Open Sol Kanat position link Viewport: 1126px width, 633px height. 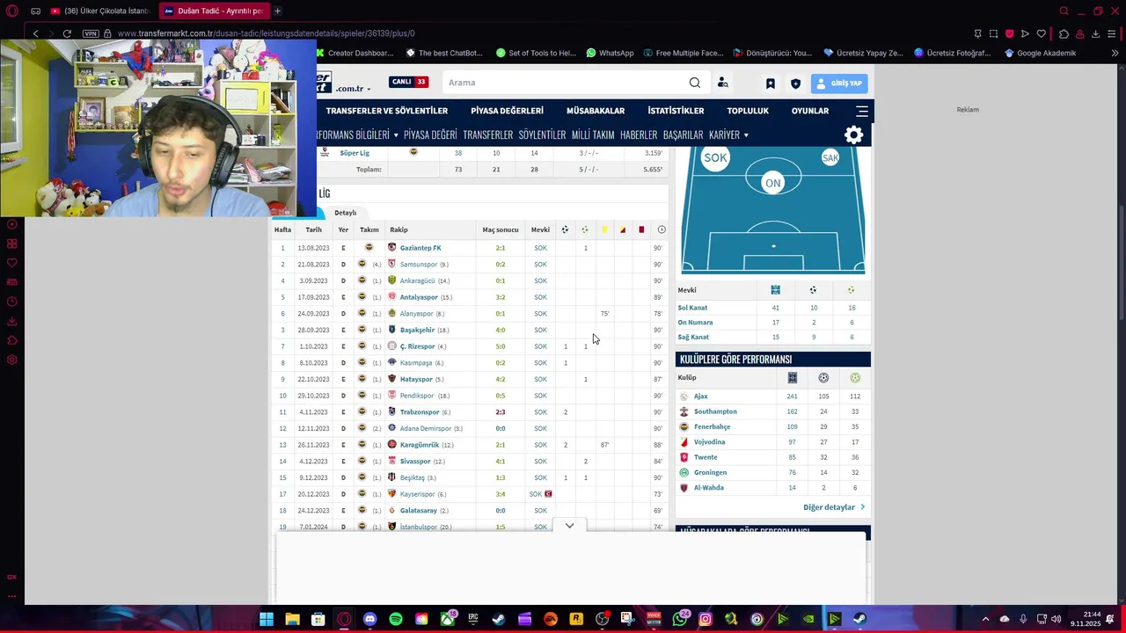(x=692, y=308)
